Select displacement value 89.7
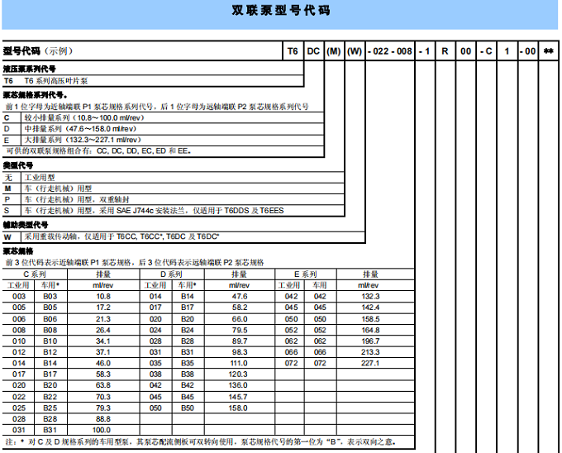The height and width of the screenshot is (453, 562). pos(240,341)
